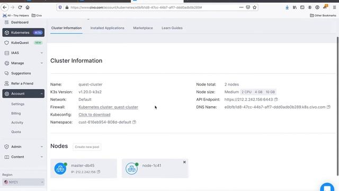Click the 2 CPU node size badge

coord(246,92)
